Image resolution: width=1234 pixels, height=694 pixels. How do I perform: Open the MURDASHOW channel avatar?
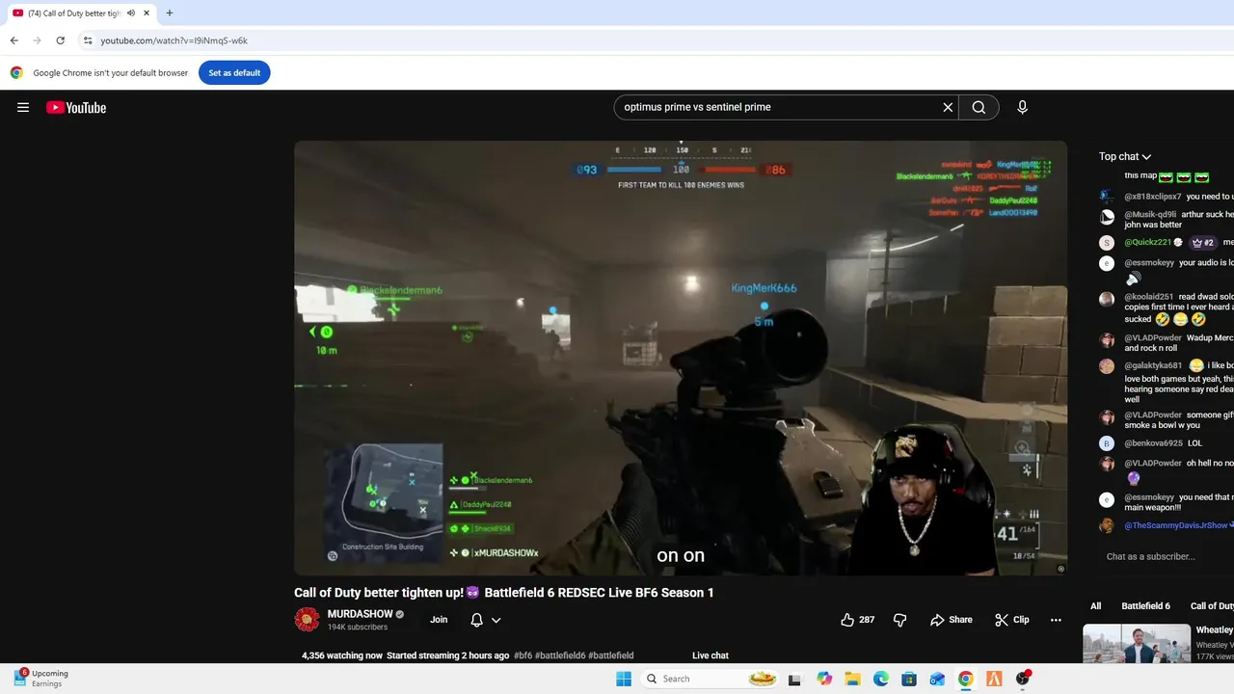click(307, 620)
